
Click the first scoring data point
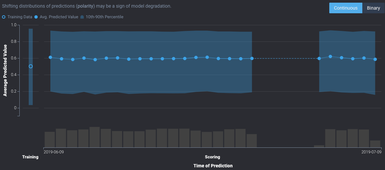[50, 57]
